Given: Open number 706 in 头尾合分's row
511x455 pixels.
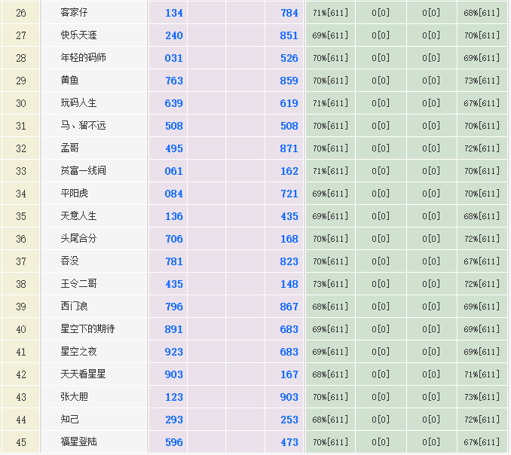Looking at the screenshot, I should point(174,239).
